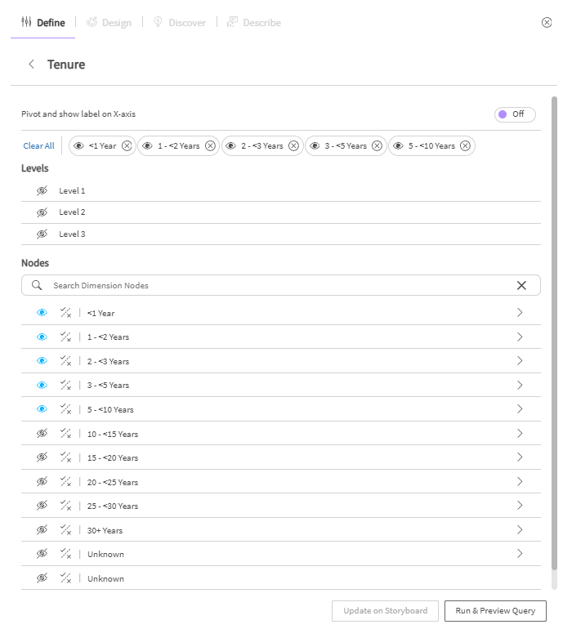Close the panel with top-right X icon
The image size is (563, 629).
(547, 23)
